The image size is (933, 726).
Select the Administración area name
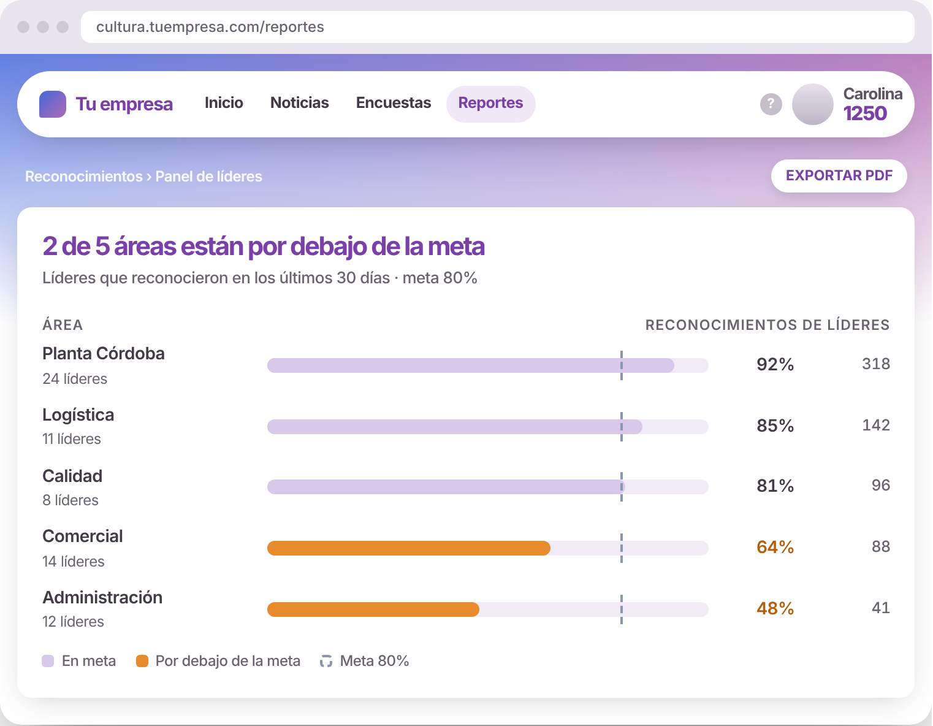102,598
